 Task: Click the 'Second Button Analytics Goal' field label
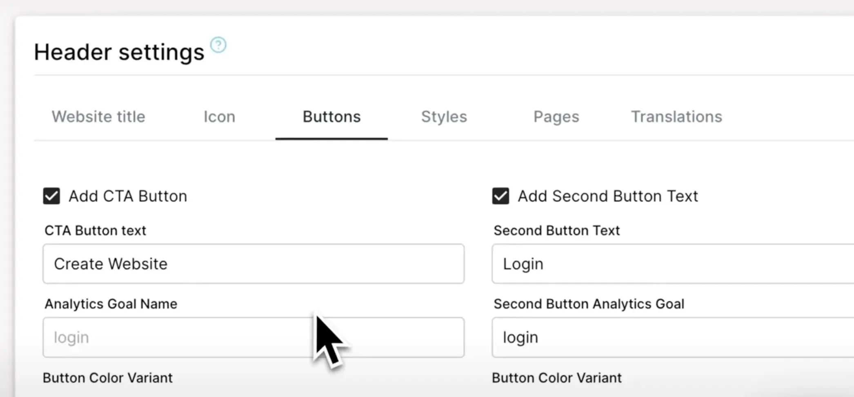(589, 304)
